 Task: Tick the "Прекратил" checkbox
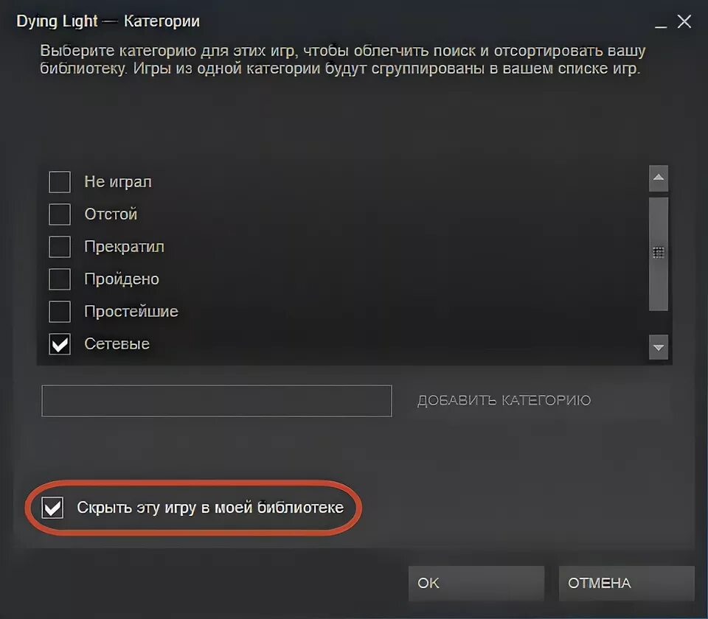(60, 247)
